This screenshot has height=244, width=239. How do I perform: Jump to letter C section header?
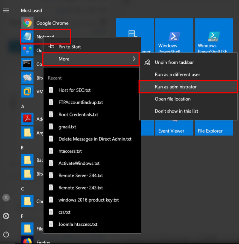(x=23, y=189)
